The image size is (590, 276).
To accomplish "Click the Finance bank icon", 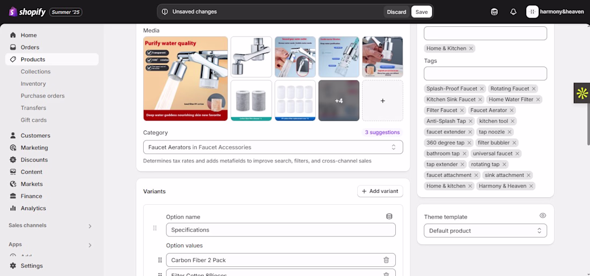I will [13, 196].
